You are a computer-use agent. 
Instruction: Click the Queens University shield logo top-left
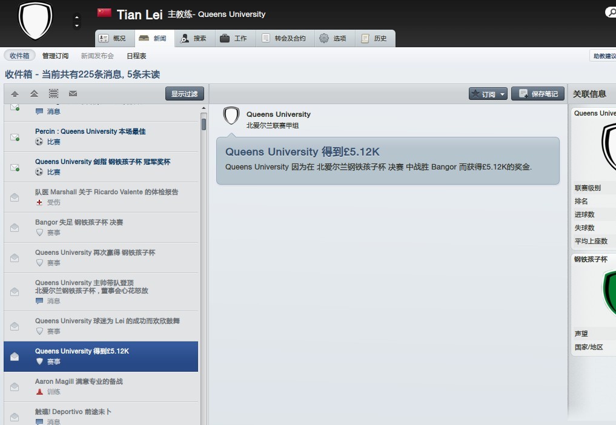point(35,21)
